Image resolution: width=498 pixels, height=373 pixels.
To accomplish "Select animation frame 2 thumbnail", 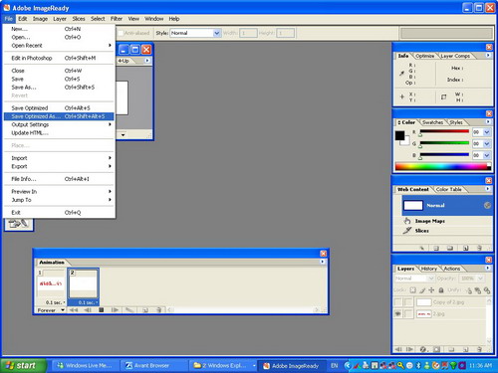I will 83,283.
